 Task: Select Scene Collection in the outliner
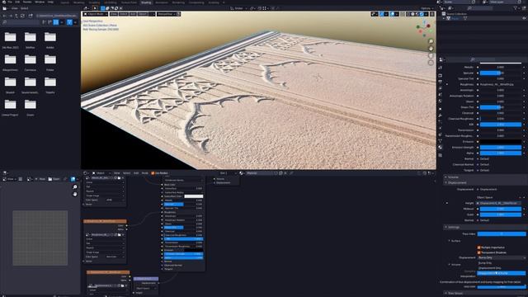click(456, 14)
